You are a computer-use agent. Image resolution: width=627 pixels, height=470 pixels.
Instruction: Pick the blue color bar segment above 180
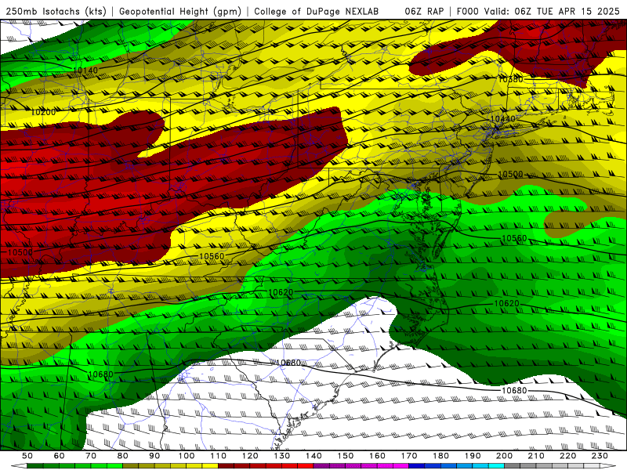(x=448, y=466)
